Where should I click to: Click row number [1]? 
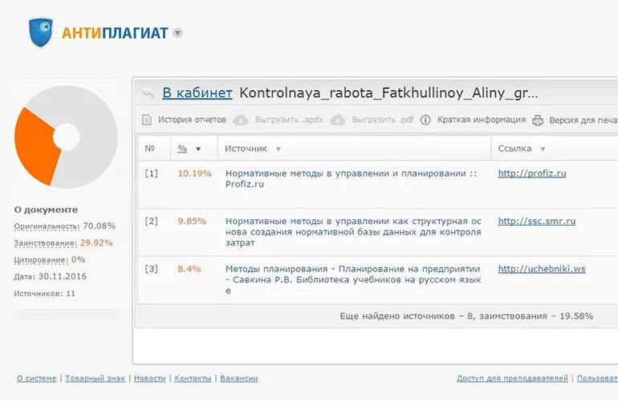click(x=152, y=173)
